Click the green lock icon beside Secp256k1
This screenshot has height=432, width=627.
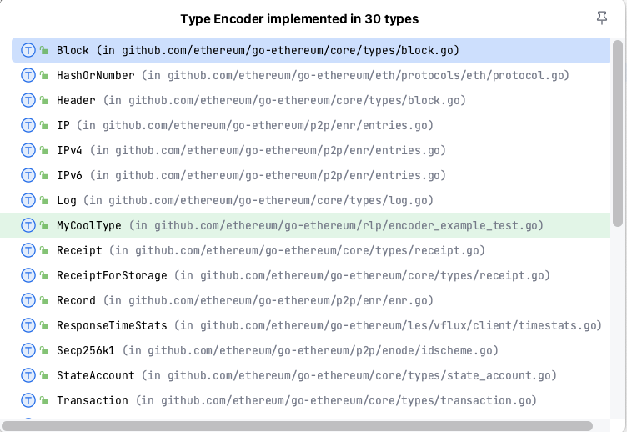[x=44, y=350]
